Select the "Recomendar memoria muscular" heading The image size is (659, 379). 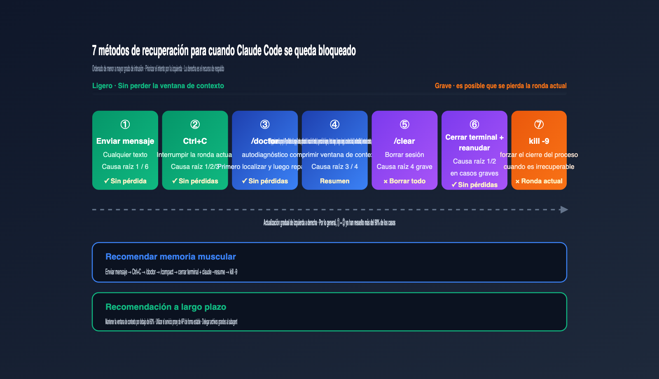(x=171, y=257)
